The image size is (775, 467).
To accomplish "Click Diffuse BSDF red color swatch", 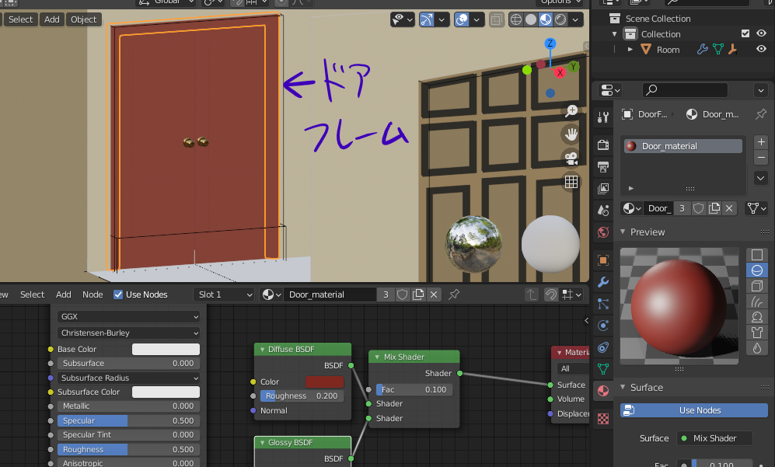I will pos(324,382).
